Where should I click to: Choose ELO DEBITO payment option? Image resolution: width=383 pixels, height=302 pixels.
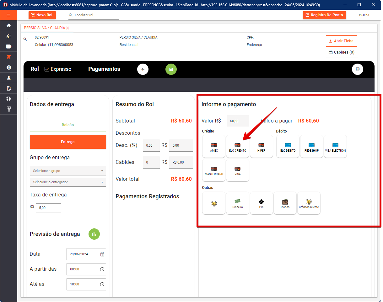(x=288, y=146)
